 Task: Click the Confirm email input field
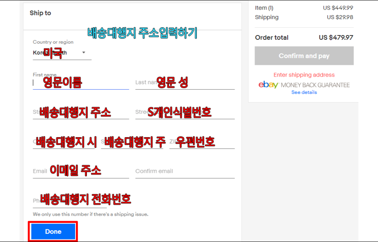[185, 171]
